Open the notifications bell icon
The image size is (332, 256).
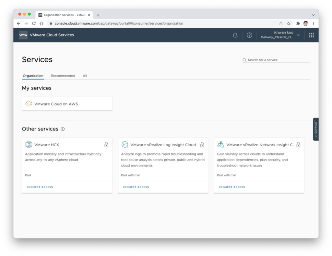235,35
